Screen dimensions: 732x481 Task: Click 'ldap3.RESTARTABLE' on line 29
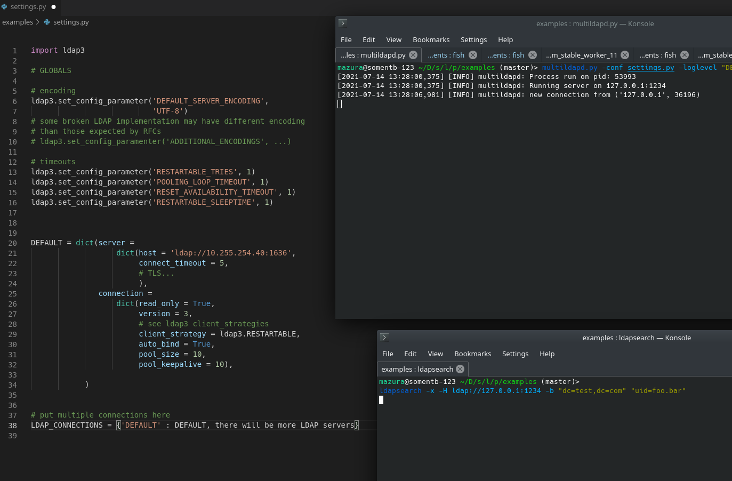pyautogui.click(x=258, y=334)
